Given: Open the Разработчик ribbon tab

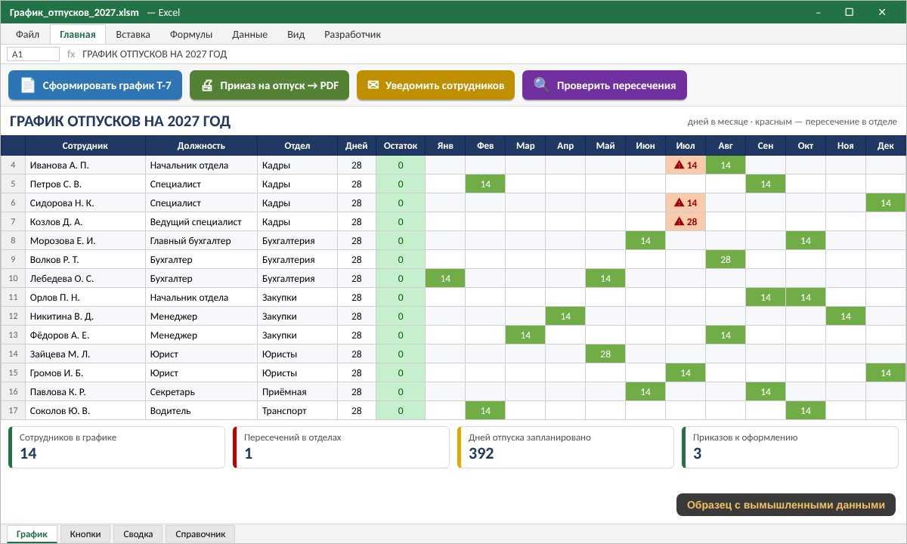Looking at the screenshot, I should click(x=352, y=35).
